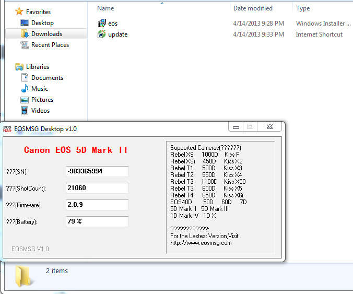
Task: Close the EOSMSG Desktop window
Action: [269, 127]
